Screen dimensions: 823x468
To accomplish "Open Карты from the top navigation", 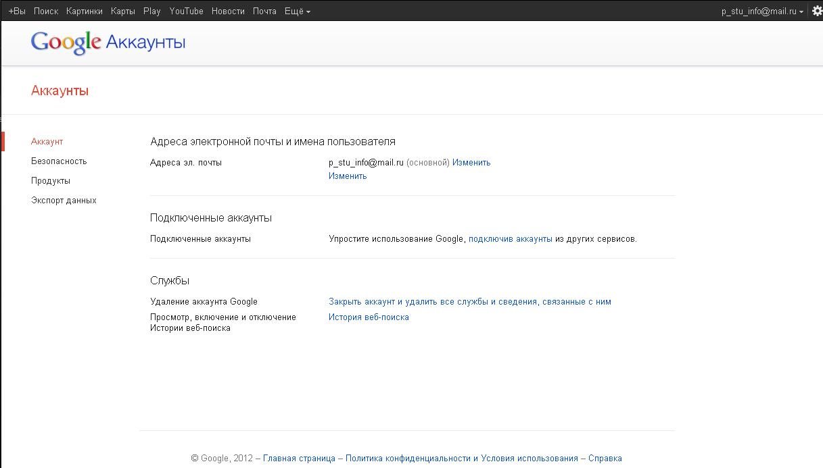I will click(123, 11).
